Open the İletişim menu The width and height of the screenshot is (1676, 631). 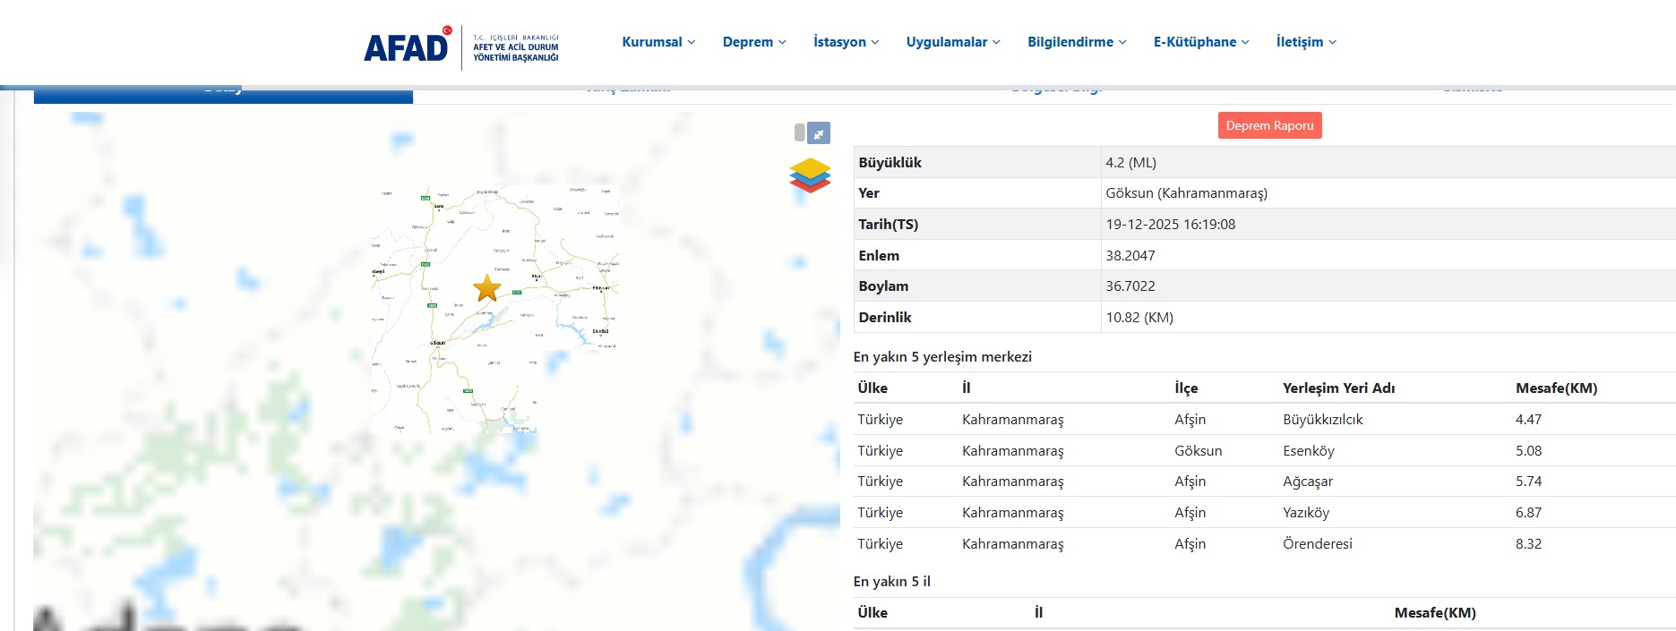point(1306,42)
